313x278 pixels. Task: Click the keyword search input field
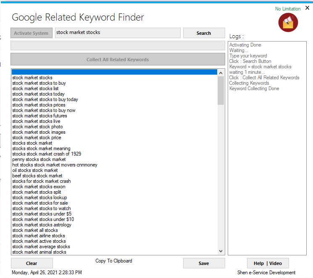[x=118, y=33]
